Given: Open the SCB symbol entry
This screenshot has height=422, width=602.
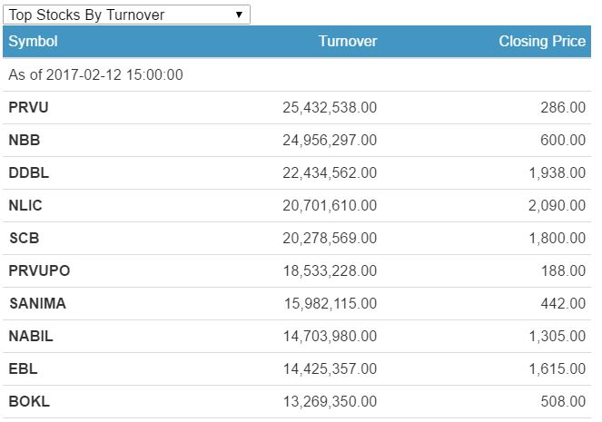Looking at the screenshot, I should (x=24, y=239).
